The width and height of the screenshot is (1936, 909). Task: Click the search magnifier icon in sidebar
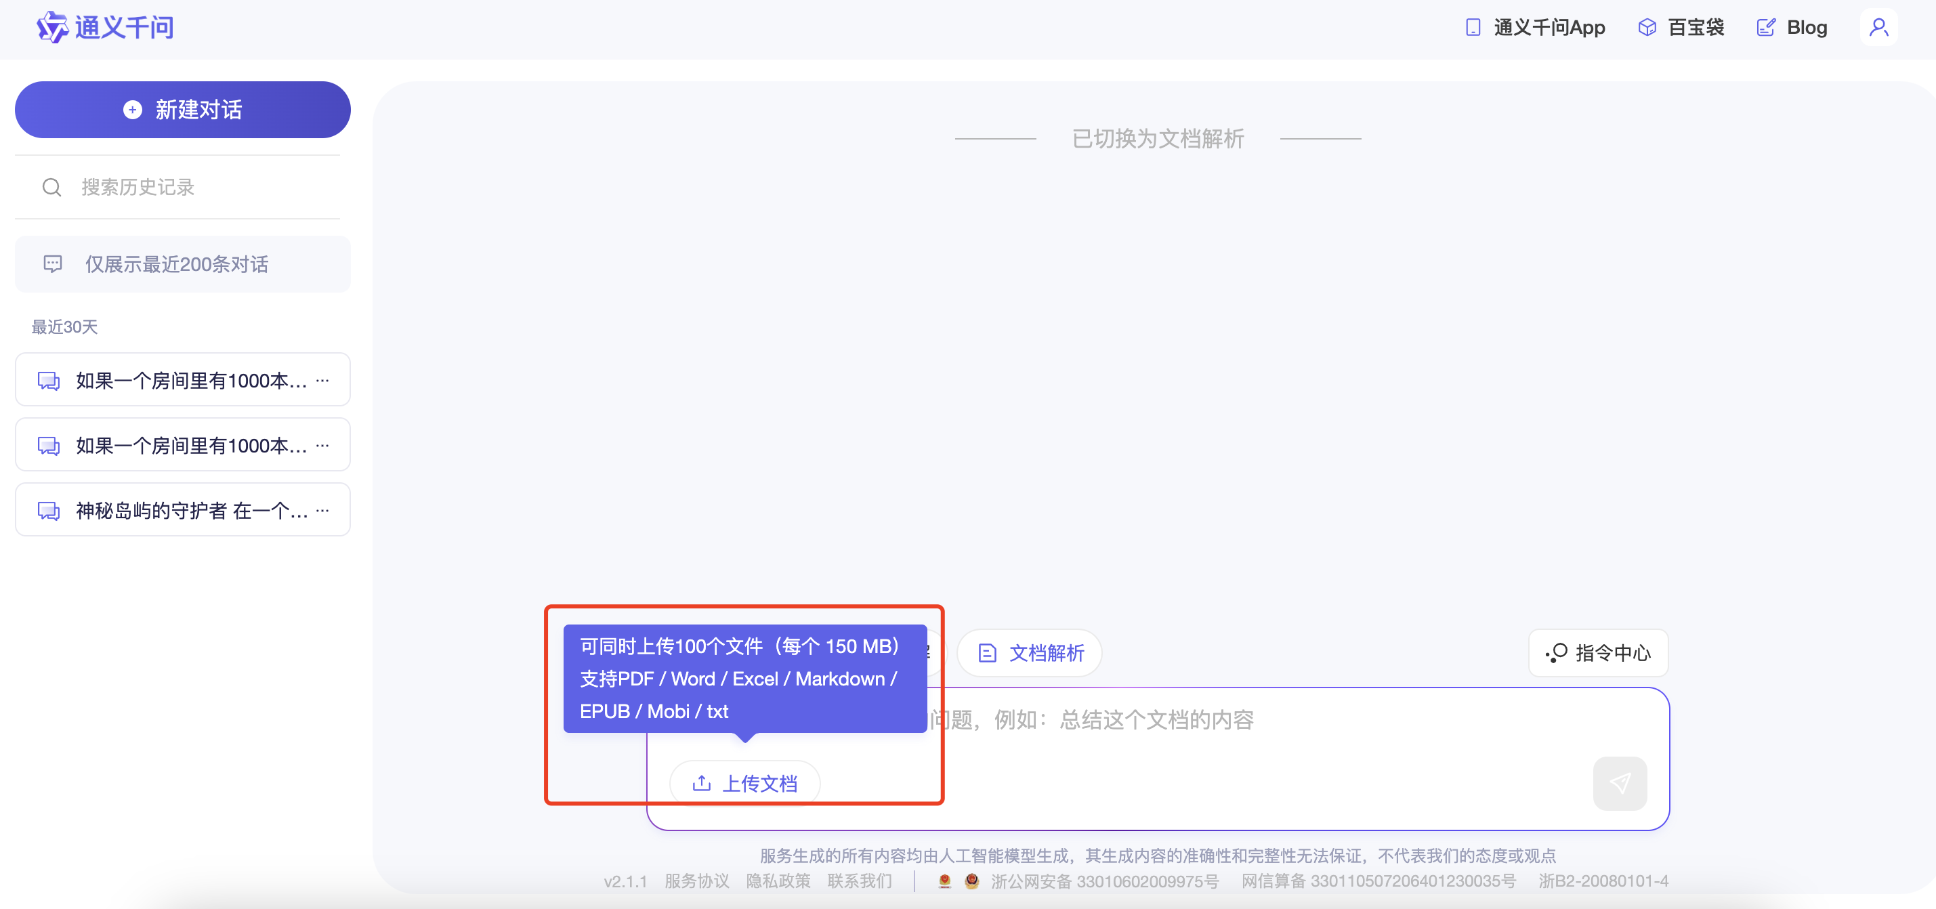(x=52, y=187)
